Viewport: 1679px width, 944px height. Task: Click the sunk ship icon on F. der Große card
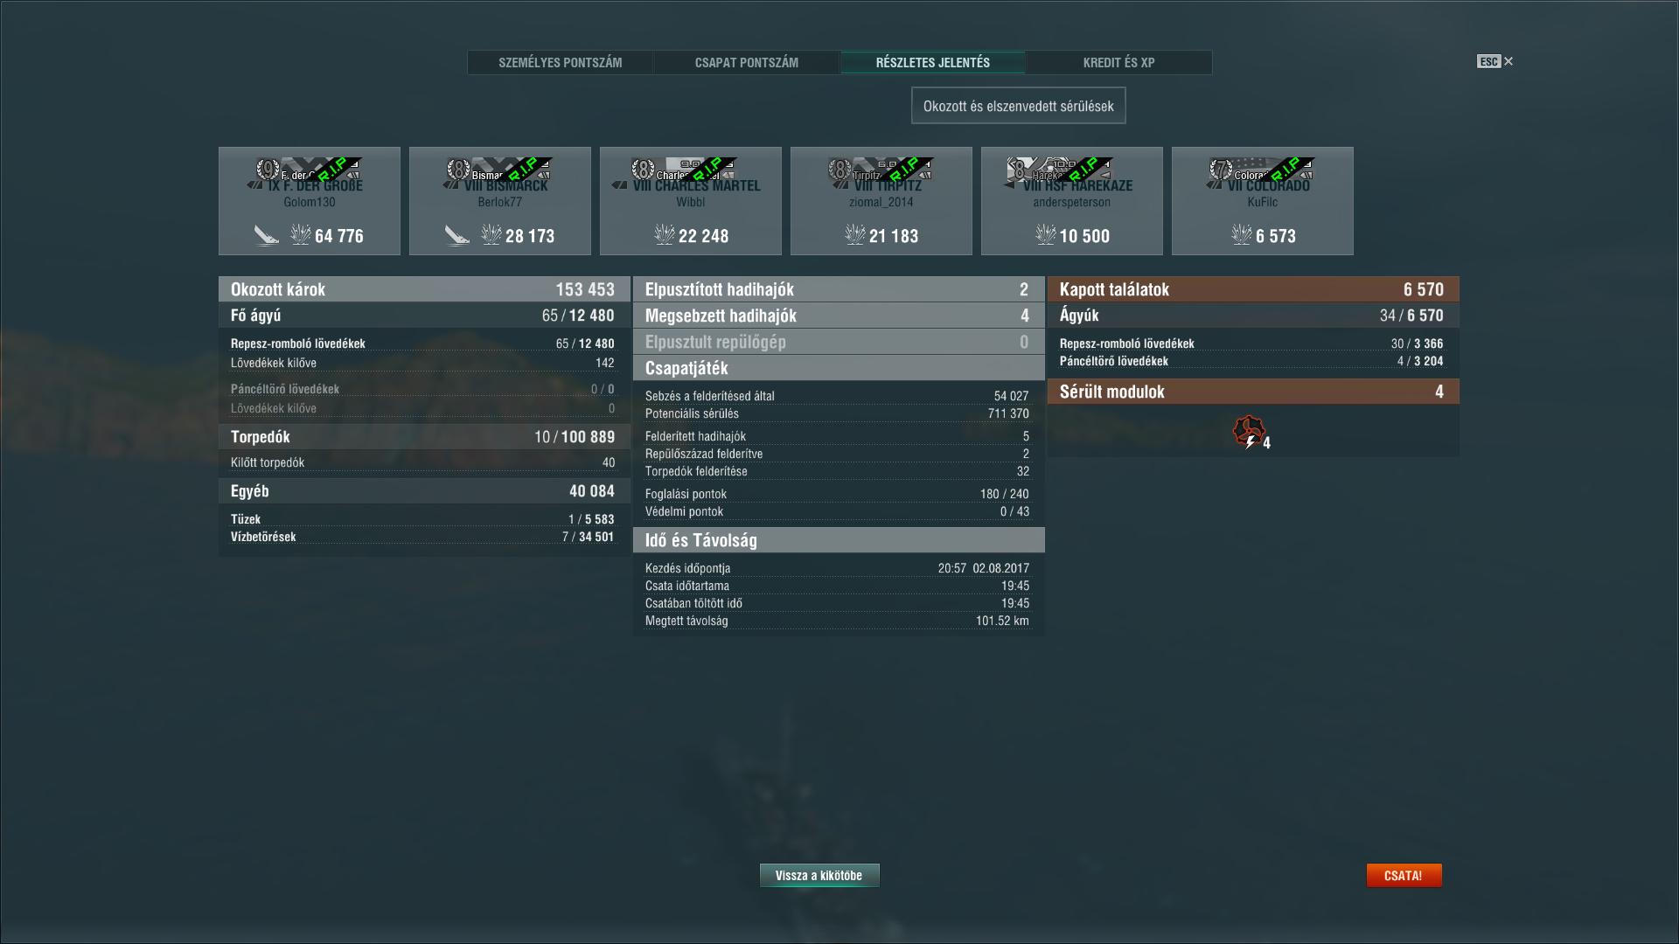point(266,235)
